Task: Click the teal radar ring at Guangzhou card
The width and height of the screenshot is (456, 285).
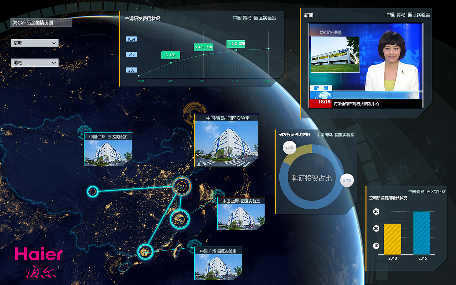Action: point(195,246)
